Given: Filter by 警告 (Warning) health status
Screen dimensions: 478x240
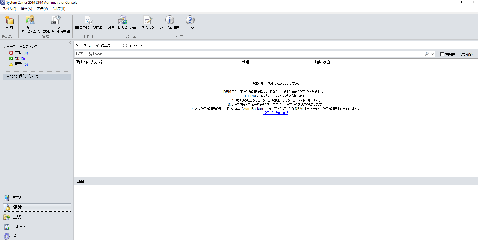Looking at the screenshot, I should click(18, 64).
